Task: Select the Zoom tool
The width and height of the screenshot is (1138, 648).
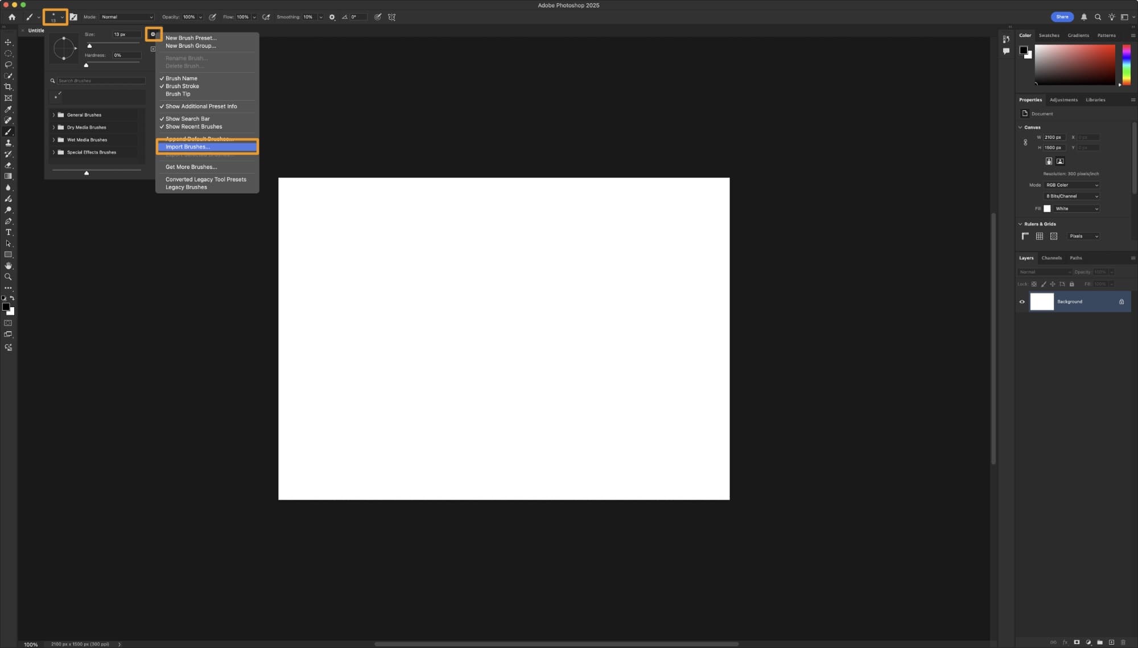Action: 8,277
